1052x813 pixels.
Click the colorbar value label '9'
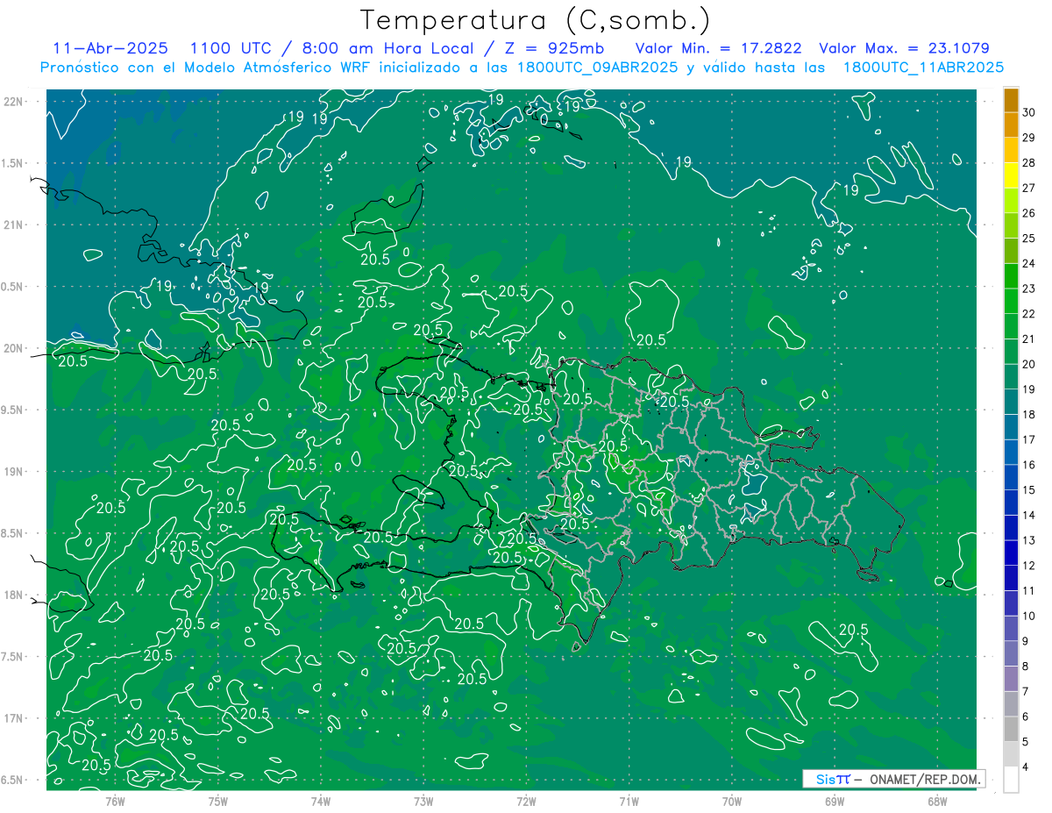(1027, 641)
